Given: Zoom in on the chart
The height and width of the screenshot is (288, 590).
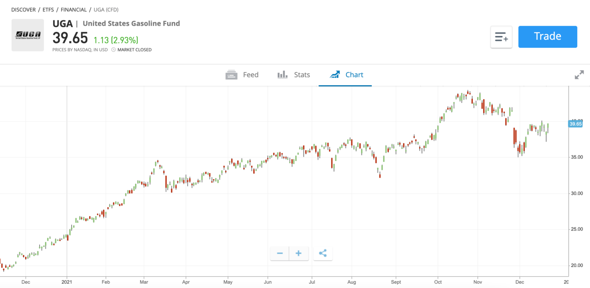Looking at the screenshot, I should pyautogui.click(x=298, y=253).
